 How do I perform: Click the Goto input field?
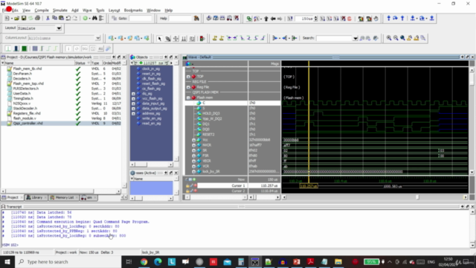(140, 19)
